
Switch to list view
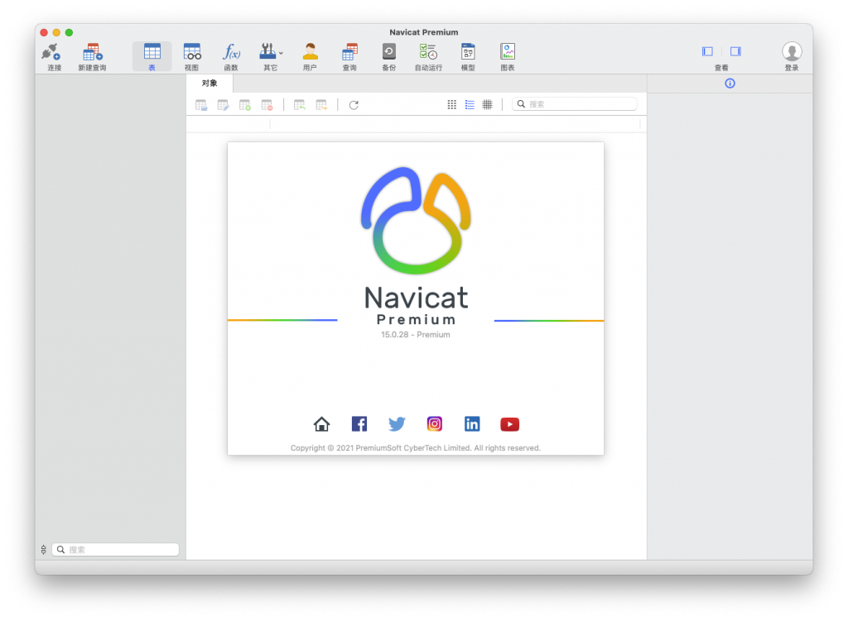(470, 105)
